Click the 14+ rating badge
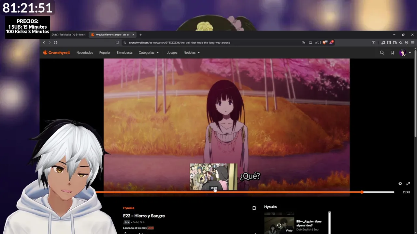417x234 pixels. tap(127, 222)
